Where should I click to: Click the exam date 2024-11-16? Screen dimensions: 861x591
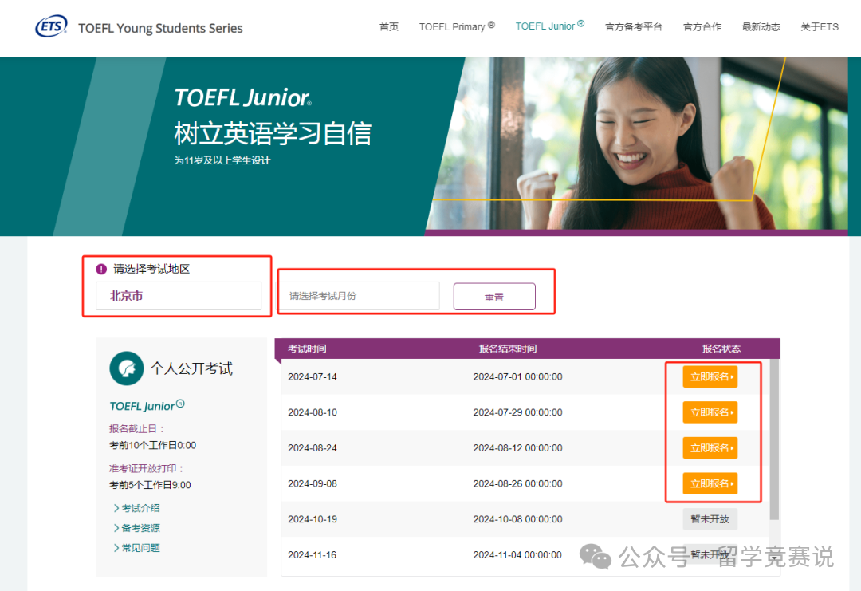313,555
